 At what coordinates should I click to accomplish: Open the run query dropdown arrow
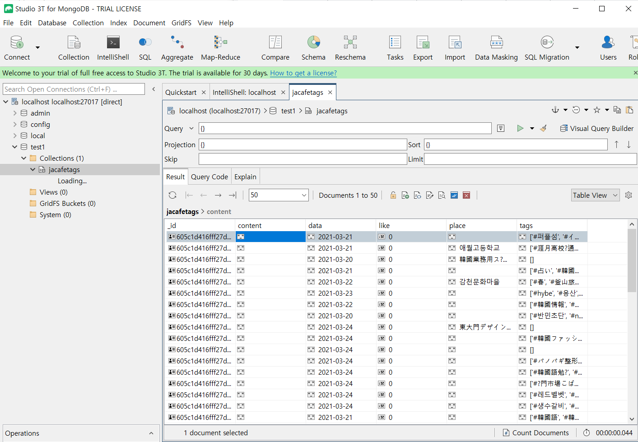point(532,128)
